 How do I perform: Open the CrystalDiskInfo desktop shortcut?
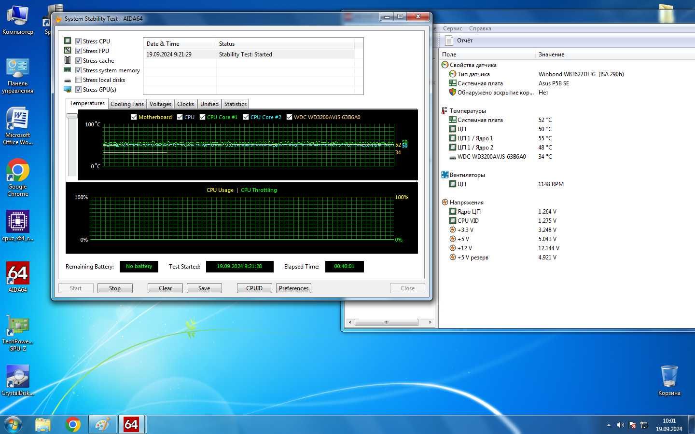click(x=18, y=380)
